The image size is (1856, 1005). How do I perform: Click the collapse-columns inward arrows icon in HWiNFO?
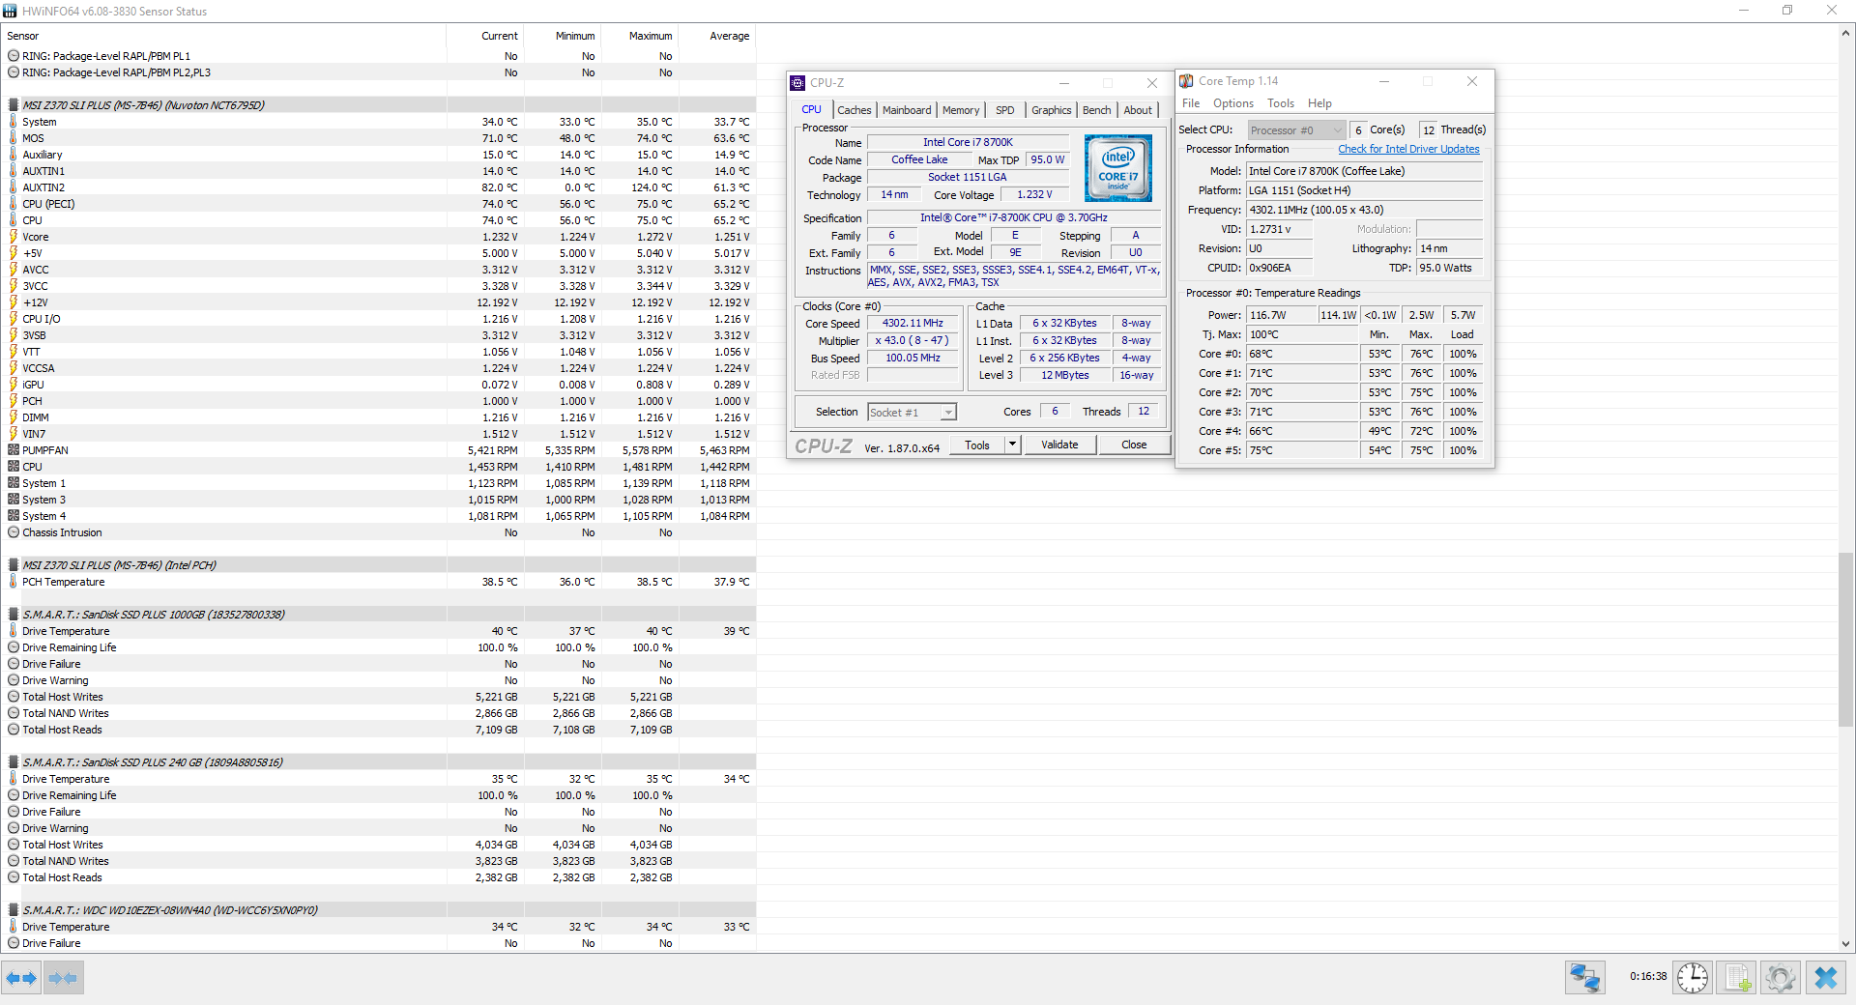tap(63, 978)
